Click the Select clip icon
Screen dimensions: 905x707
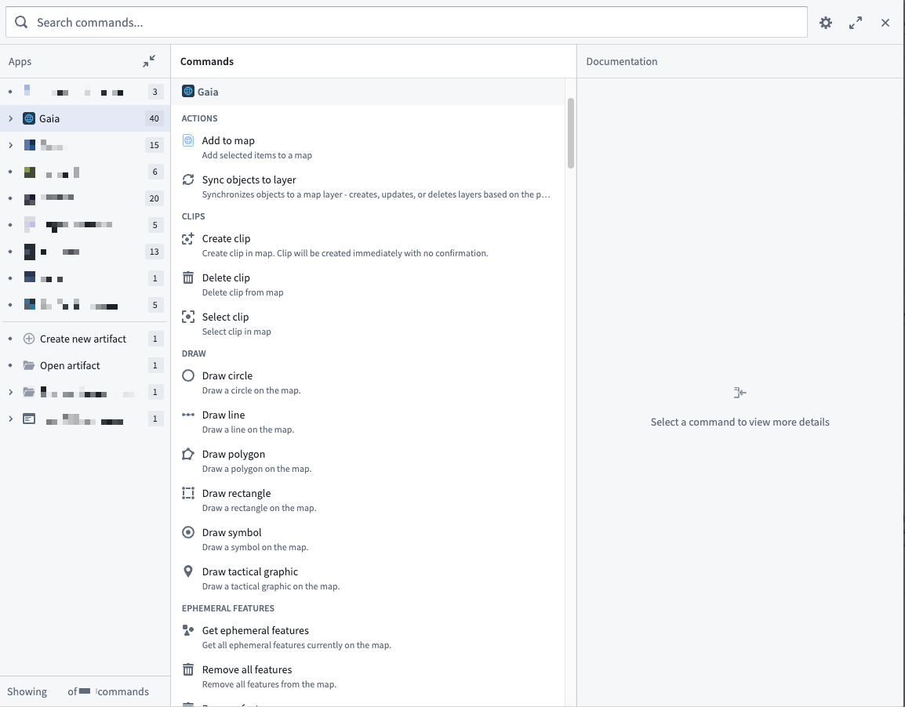tap(188, 316)
